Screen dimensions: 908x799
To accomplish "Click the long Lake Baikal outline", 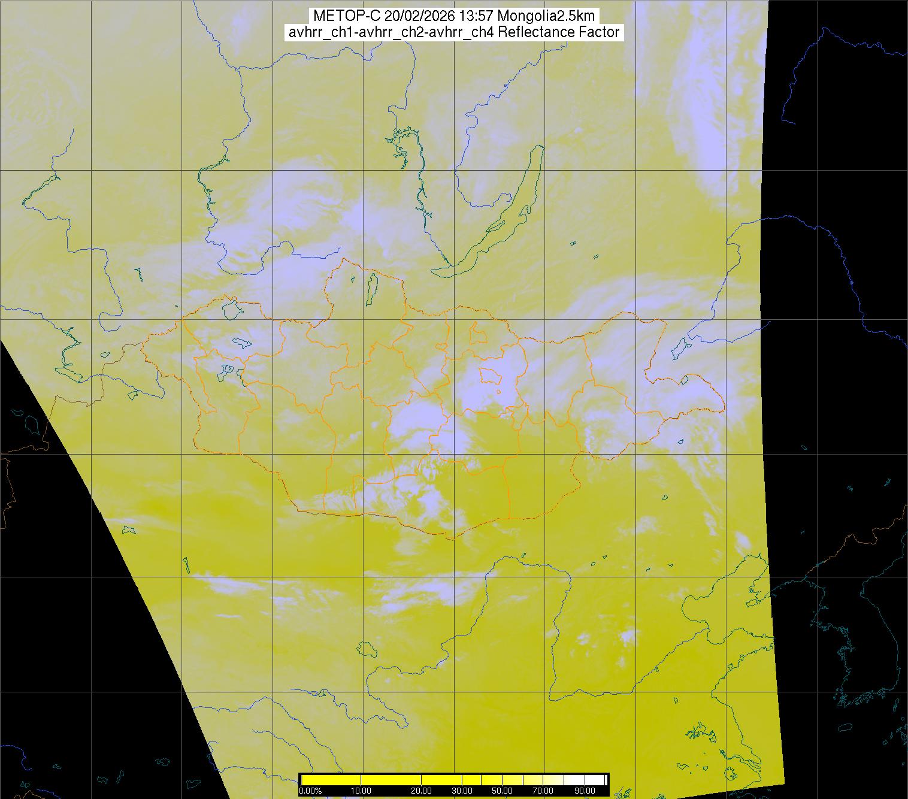I will pyautogui.click(x=489, y=210).
